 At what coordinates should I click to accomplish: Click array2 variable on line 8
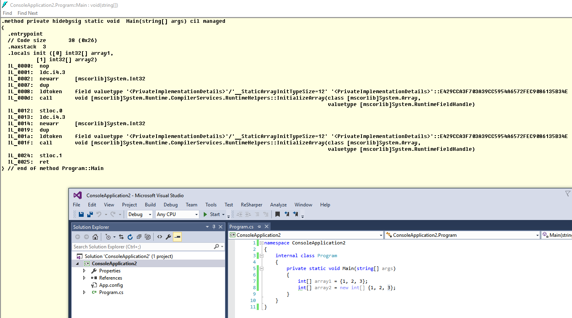[x=323, y=288]
